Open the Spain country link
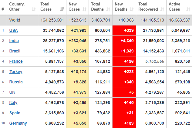The image size is (192, 128). (x=15, y=113)
